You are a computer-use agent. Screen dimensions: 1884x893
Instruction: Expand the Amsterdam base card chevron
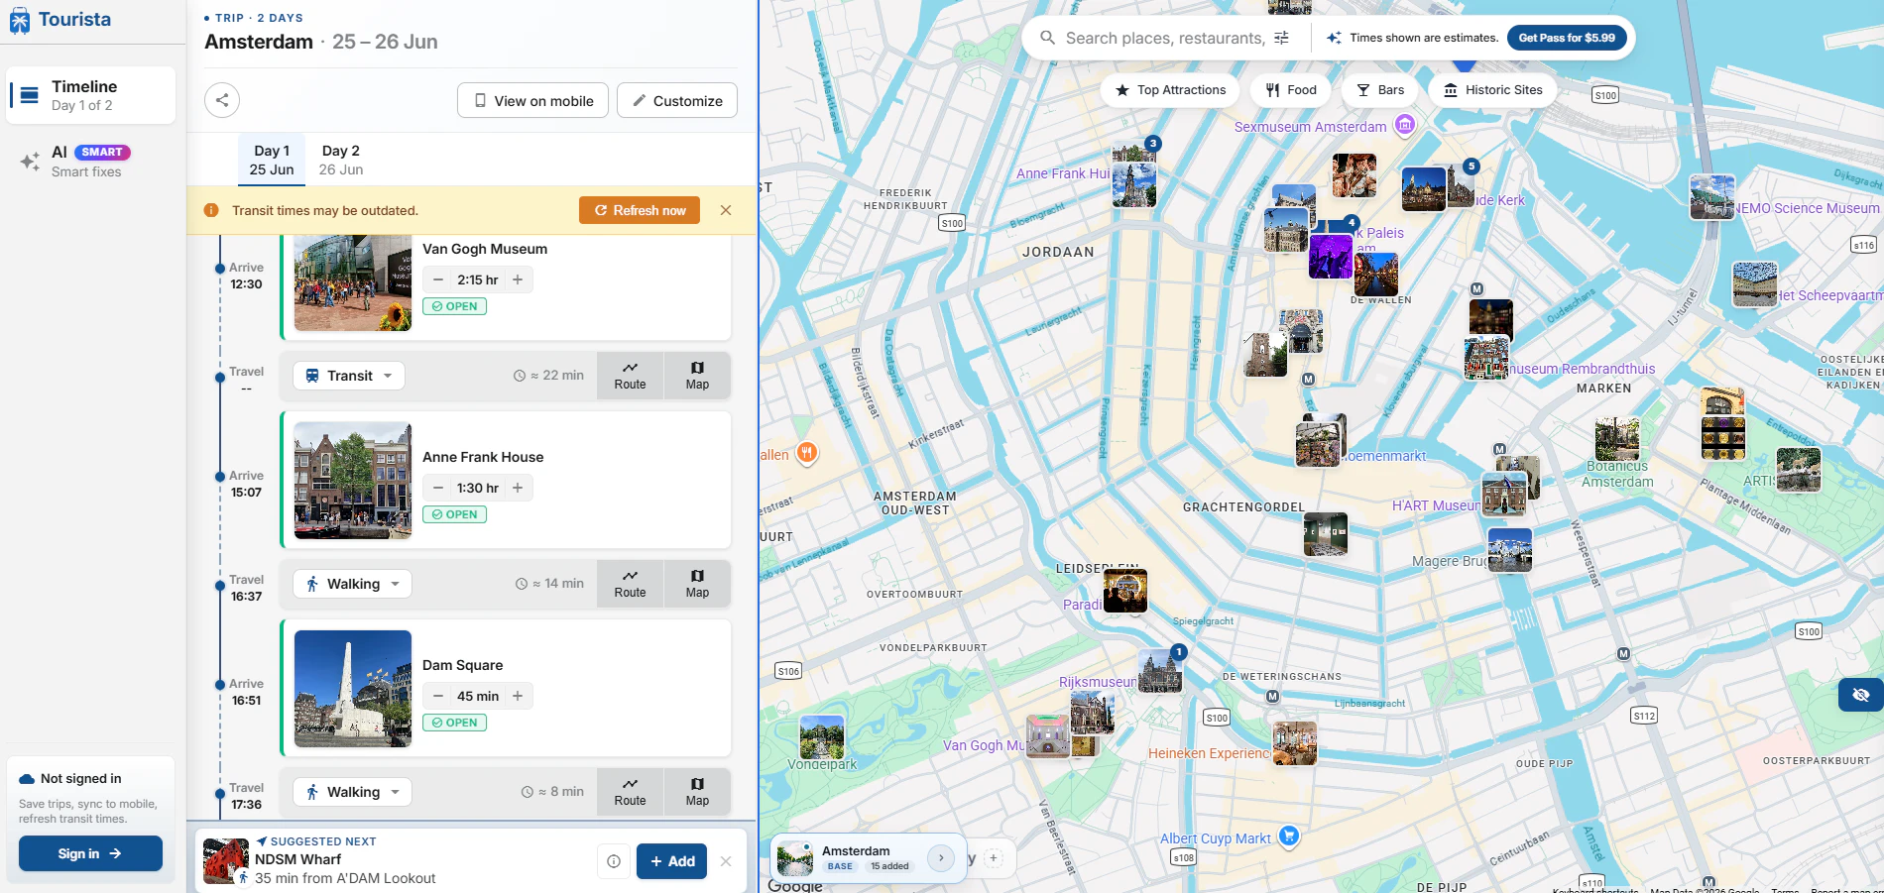pyautogui.click(x=941, y=858)
